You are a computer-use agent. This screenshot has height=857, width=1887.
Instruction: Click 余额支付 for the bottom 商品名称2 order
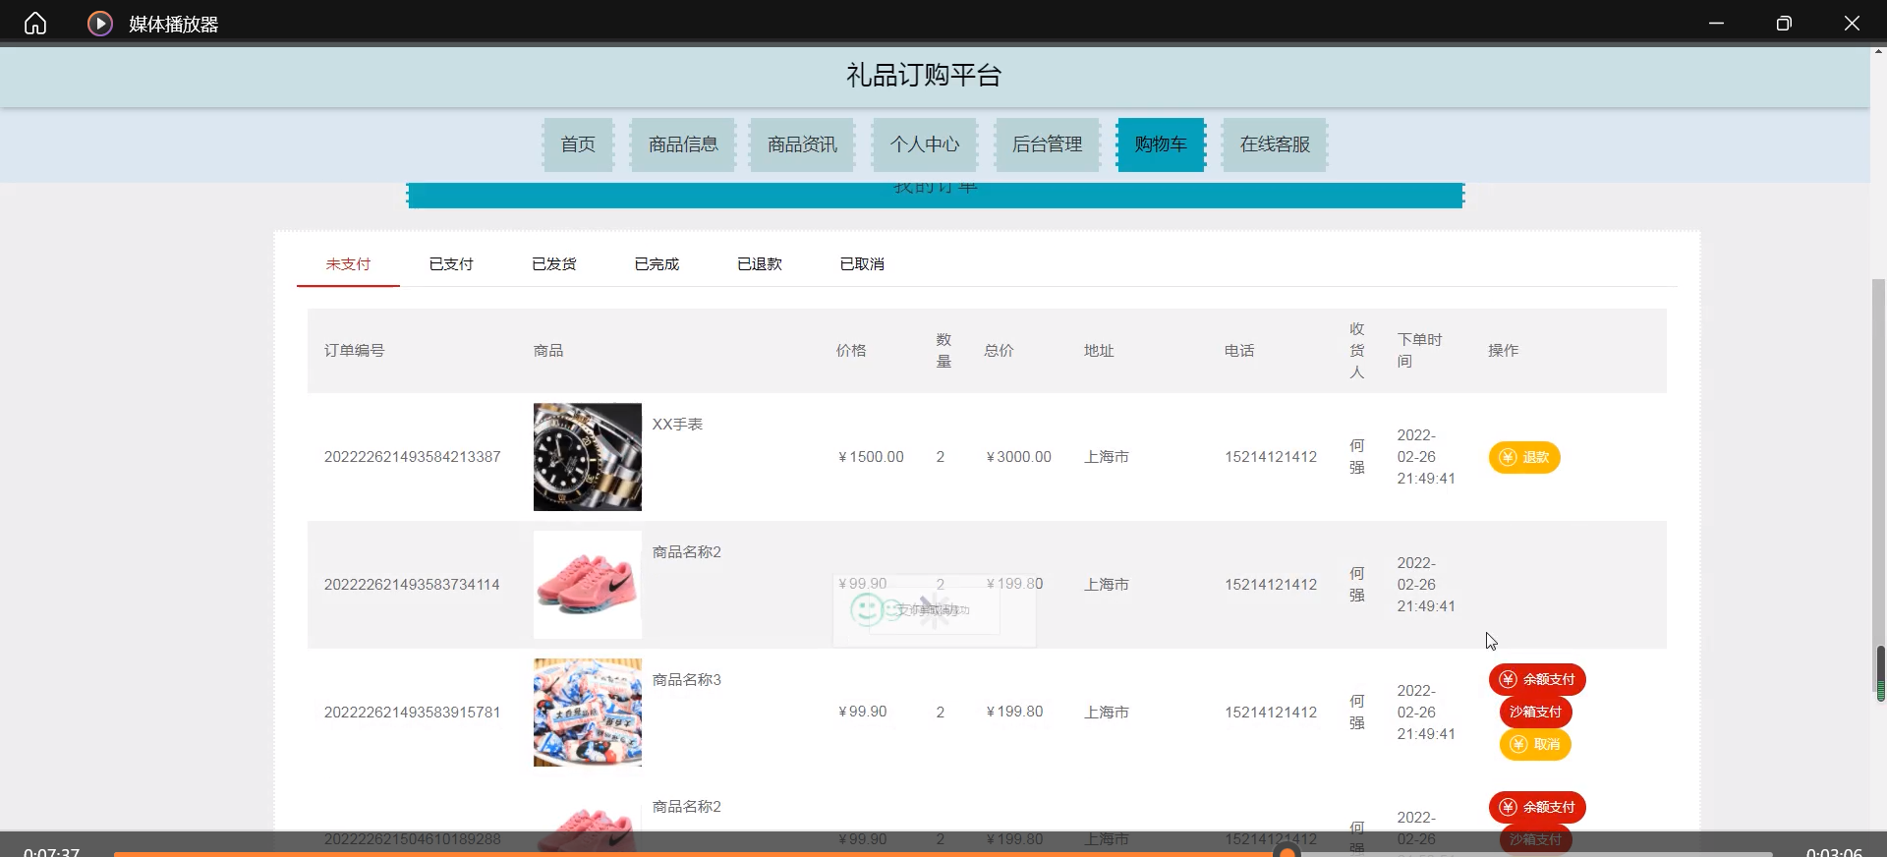(x=1537, y=807)
